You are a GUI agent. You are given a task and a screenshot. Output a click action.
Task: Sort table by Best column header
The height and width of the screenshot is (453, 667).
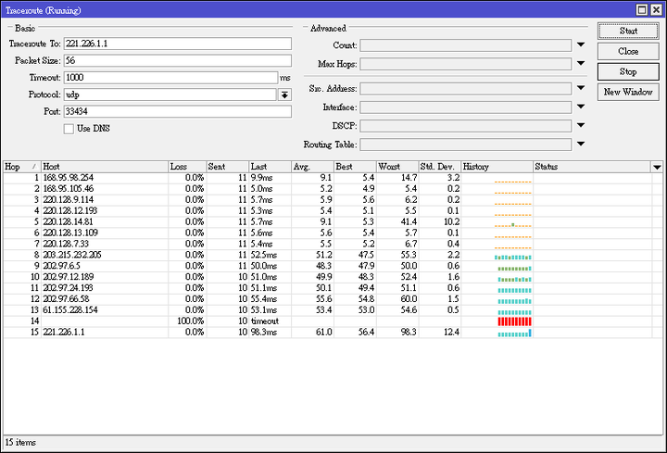point(355,167)
